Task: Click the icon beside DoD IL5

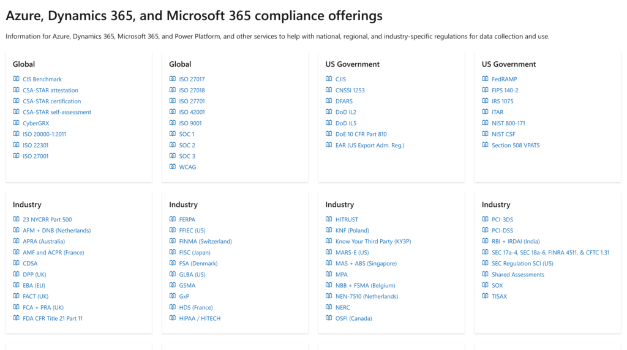Action: pos(329,122)
